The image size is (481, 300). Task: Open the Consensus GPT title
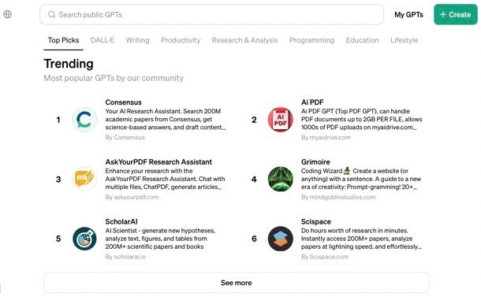pyautogui.click(x=123, y=102)
